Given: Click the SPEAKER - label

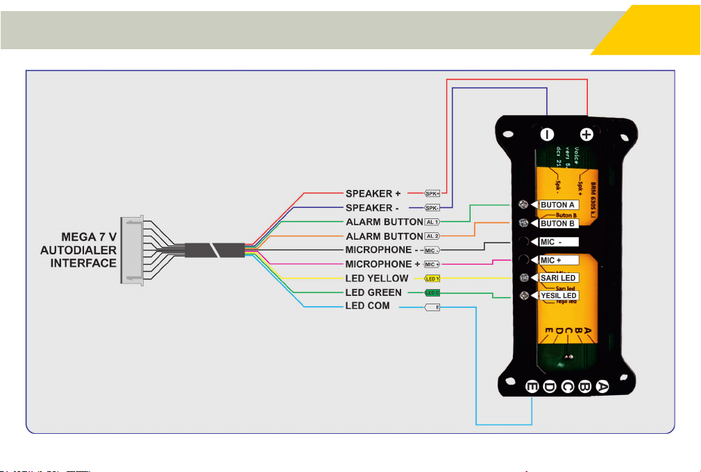Looking at the screenshot, I should pyautogui.click(x=372, y=208).
